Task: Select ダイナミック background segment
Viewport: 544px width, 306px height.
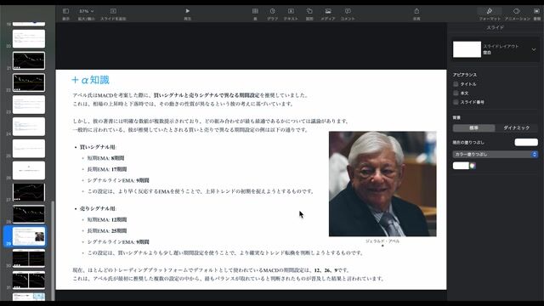Action: coord(516,128)
